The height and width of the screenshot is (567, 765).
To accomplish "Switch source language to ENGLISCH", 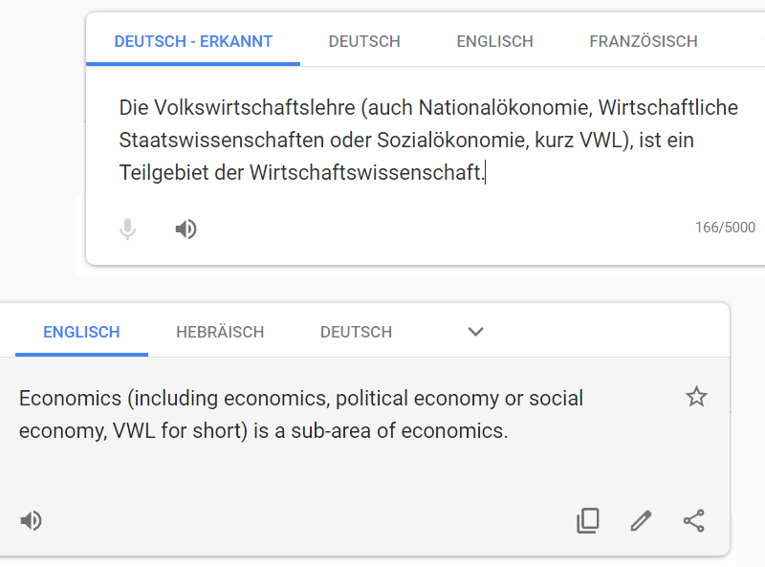I will 494,41.
